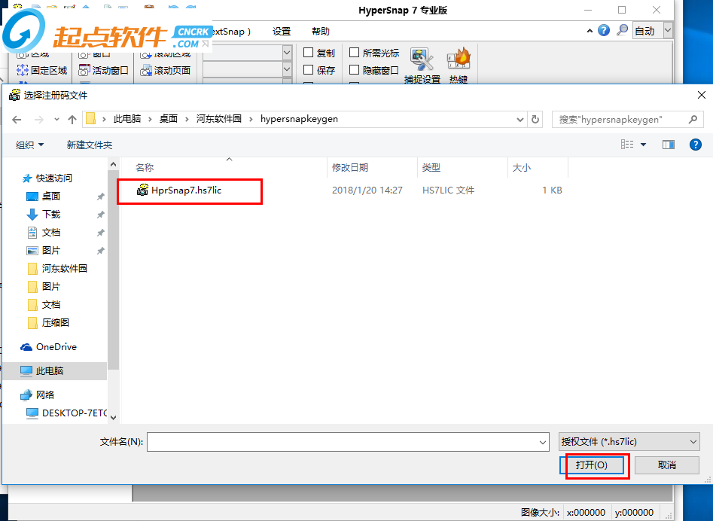Go forward in file dialog navigation
The width and height of the screenshot is (713, 521).
coord(39,120)
